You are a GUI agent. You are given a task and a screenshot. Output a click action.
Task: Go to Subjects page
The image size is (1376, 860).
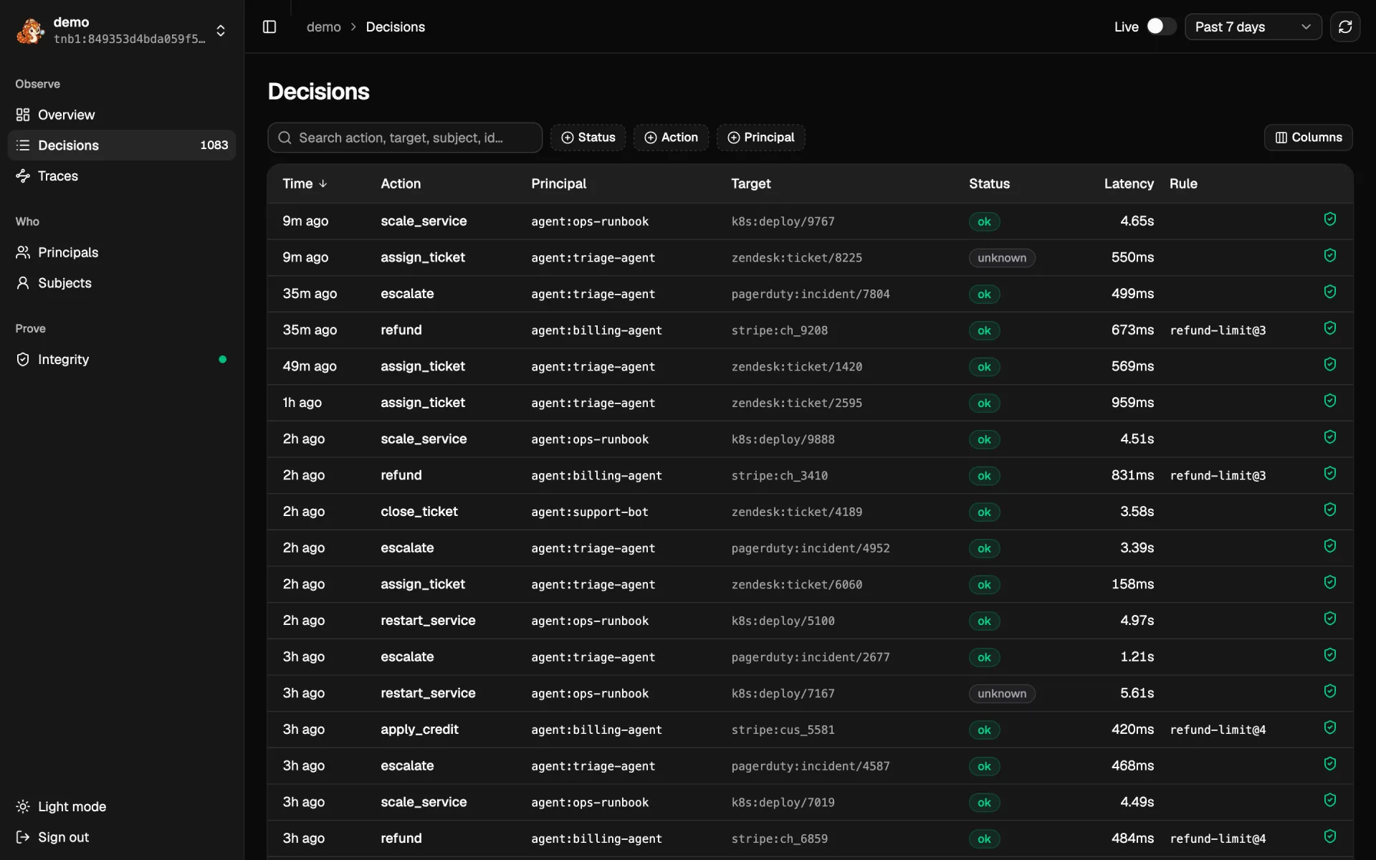122,283
